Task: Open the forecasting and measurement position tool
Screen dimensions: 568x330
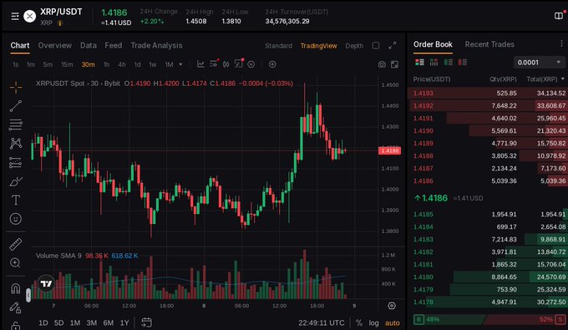Action: (x=16, y=163)
